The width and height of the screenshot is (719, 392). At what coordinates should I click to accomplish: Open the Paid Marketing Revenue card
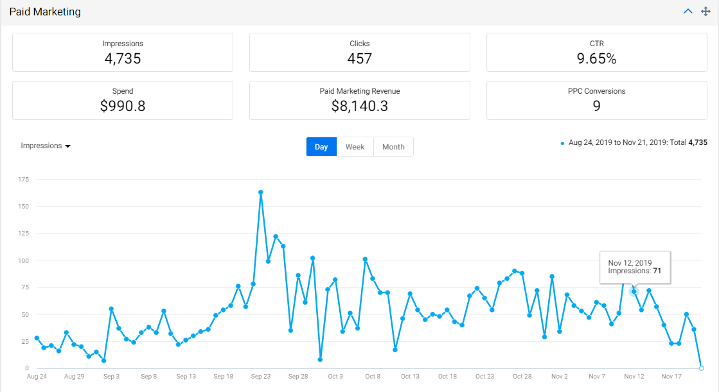click(x=360, y=100)
